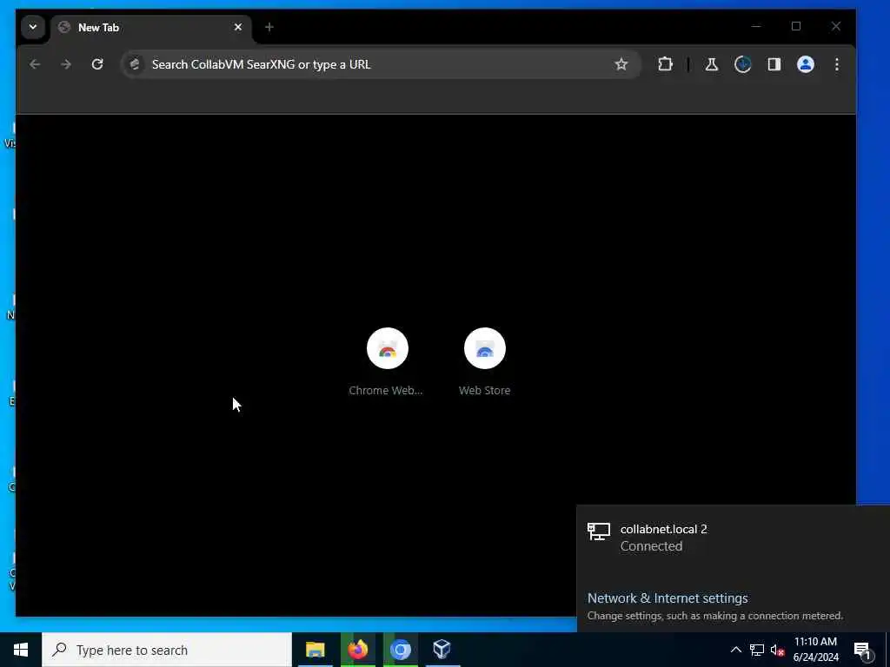Maximize the Chrome window

click(796, 27)
